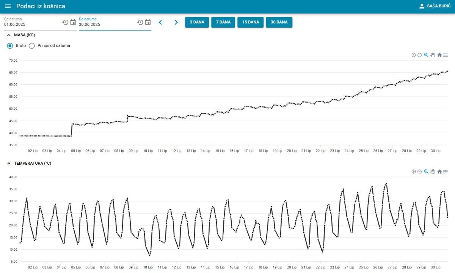Open temperature chart export menu

[446, 172]
